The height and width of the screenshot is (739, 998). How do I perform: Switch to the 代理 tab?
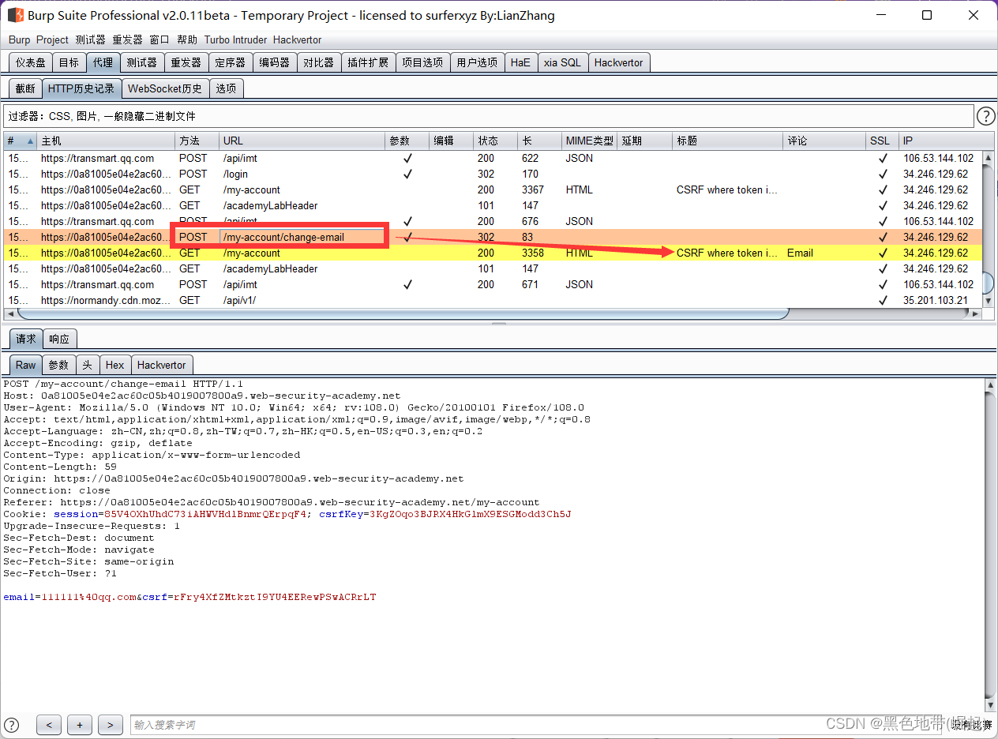click(x=103, y=62)
